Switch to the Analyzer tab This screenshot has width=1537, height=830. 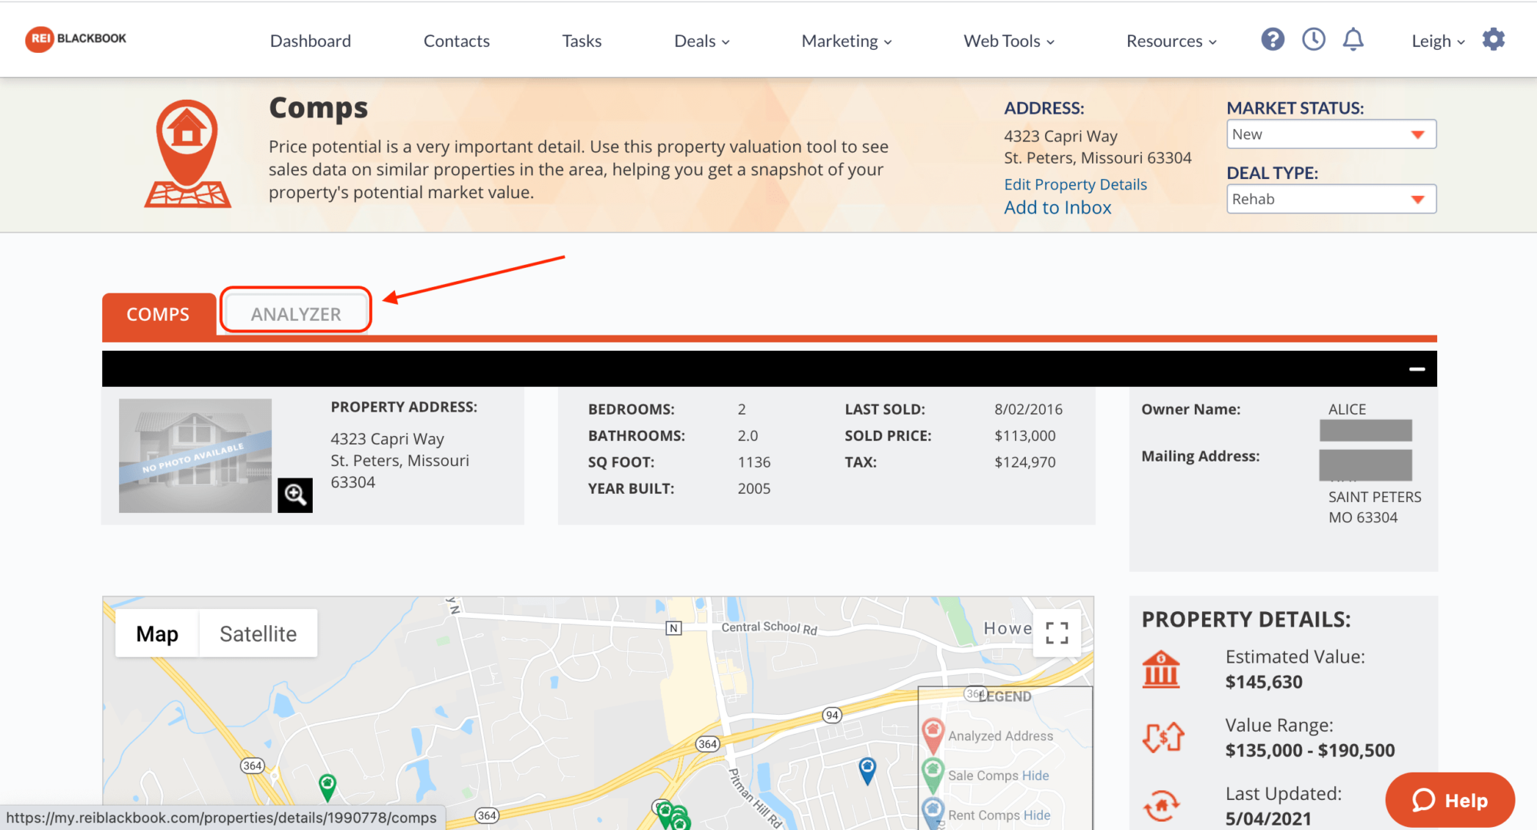click(296, 314)
